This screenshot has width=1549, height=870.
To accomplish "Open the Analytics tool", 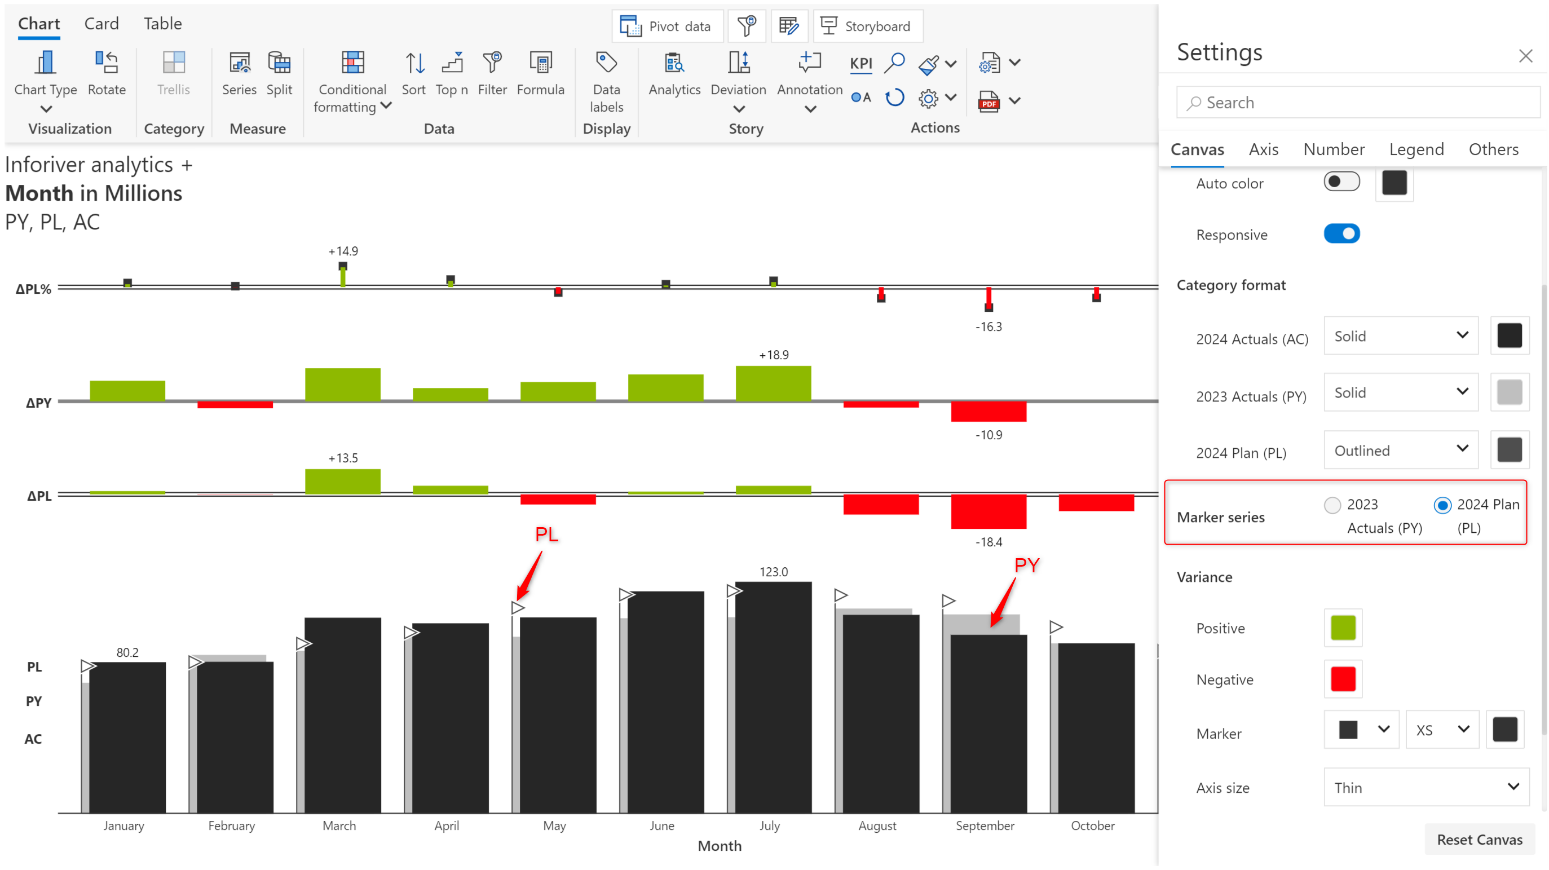I will click(x=674, y=62).
